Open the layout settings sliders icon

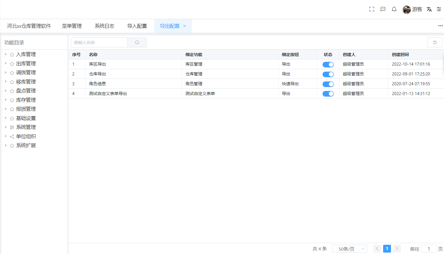coord(439,9)
